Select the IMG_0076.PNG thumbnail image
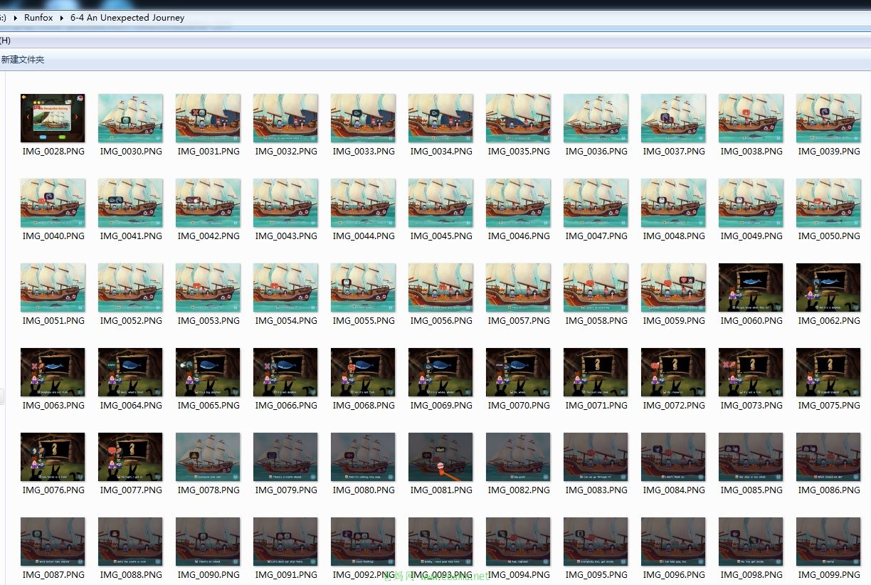This screenshot has width=871, height=585. coord(53,457)
